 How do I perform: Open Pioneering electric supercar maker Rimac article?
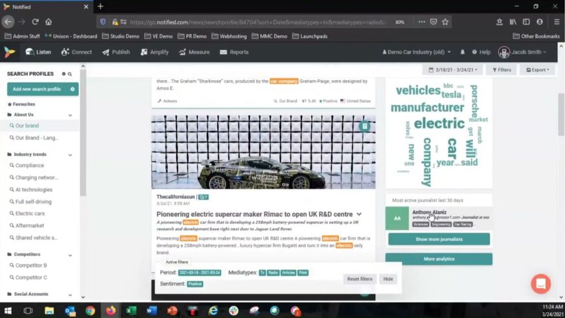tap(255, 214)
